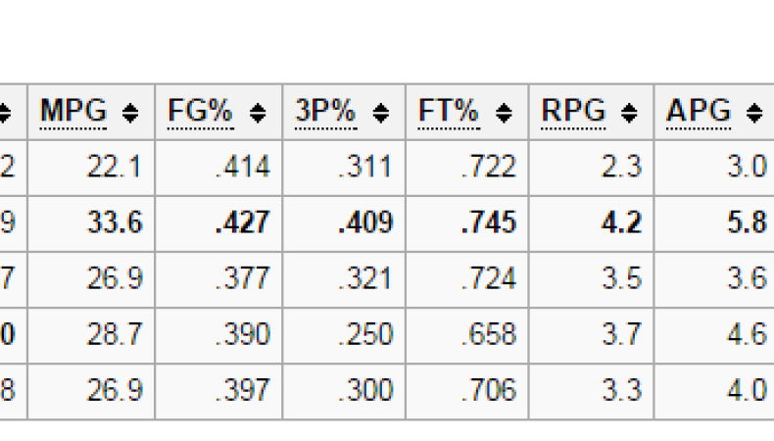Screen dimensions: 774x441
Task: Select the 3P% header label text
Action: 325,113
